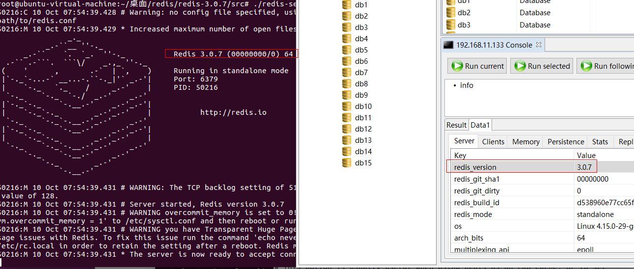
Task: Close the 192.168.11.133 Console tab
Action: (x=538, y=44)
